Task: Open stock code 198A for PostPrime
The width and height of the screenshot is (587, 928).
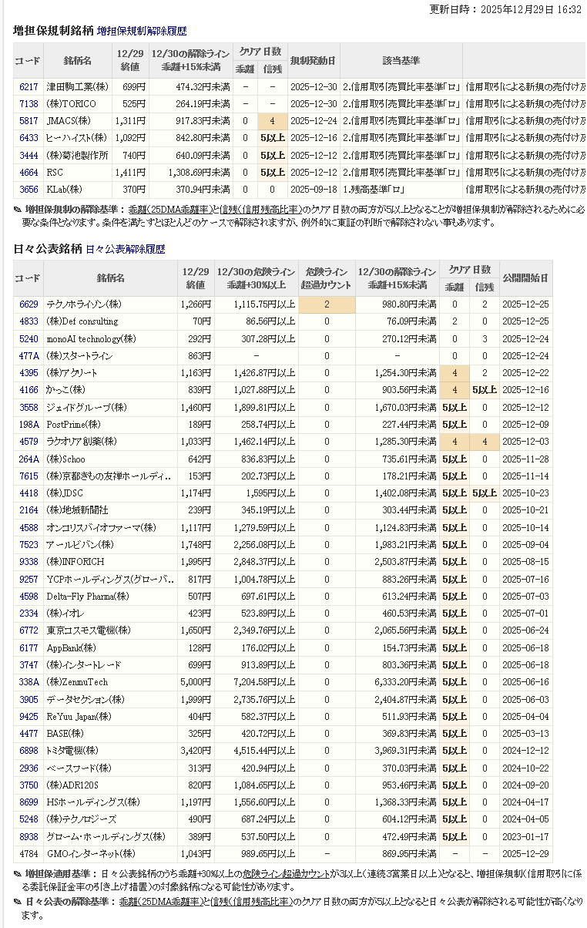Action: pos(29,425)
